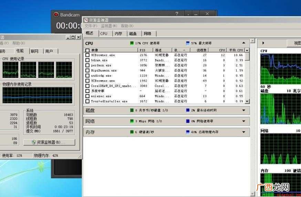Check the audiodg.exe checkbox
The height and width of the screenshot is (197, 301).
tap(87, 75)
